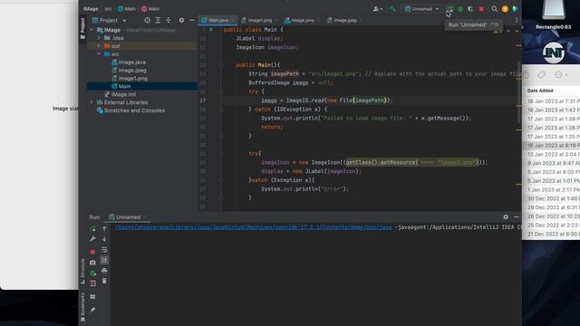Click Collapse All in Project panel
580x326 pixels.
169,20
